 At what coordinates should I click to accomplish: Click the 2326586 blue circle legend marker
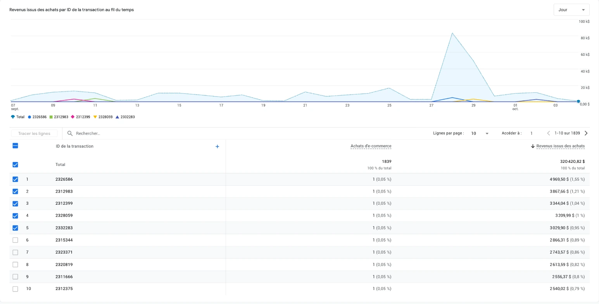click(x=29, y=117)
